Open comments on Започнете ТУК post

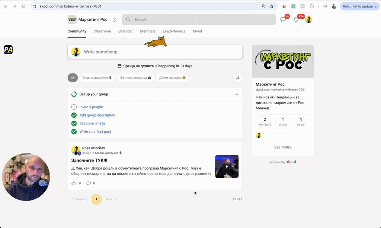[89, 183]
